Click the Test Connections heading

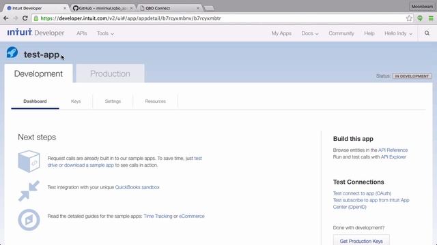pyautogui.click(x=358, y=182)
